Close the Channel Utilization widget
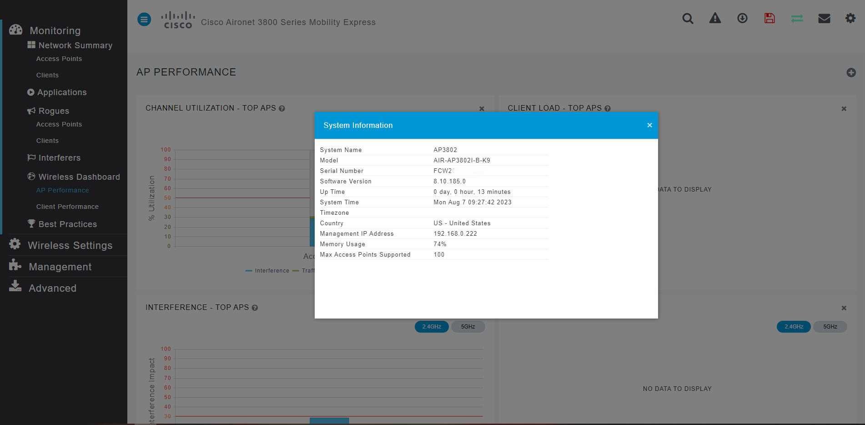Image resolution: width=865 pixels, height=425 pixels. click(x=482, y=109)
